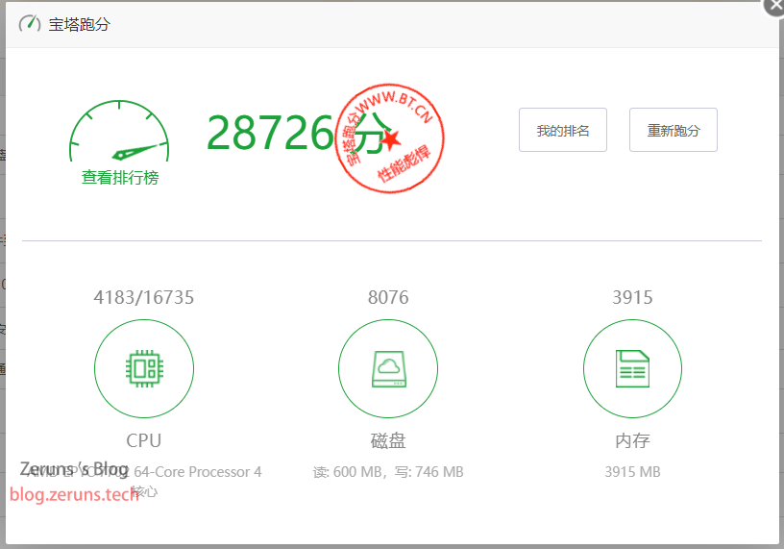
Task: Click the 宝塔跑分 title gauge icon
Action: [x=30, y=23]
